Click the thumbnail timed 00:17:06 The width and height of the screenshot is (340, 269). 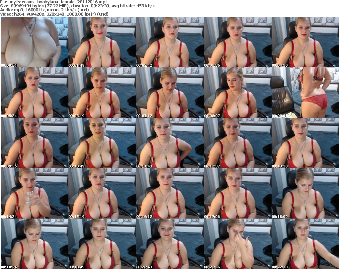click(x=237, y=193)
